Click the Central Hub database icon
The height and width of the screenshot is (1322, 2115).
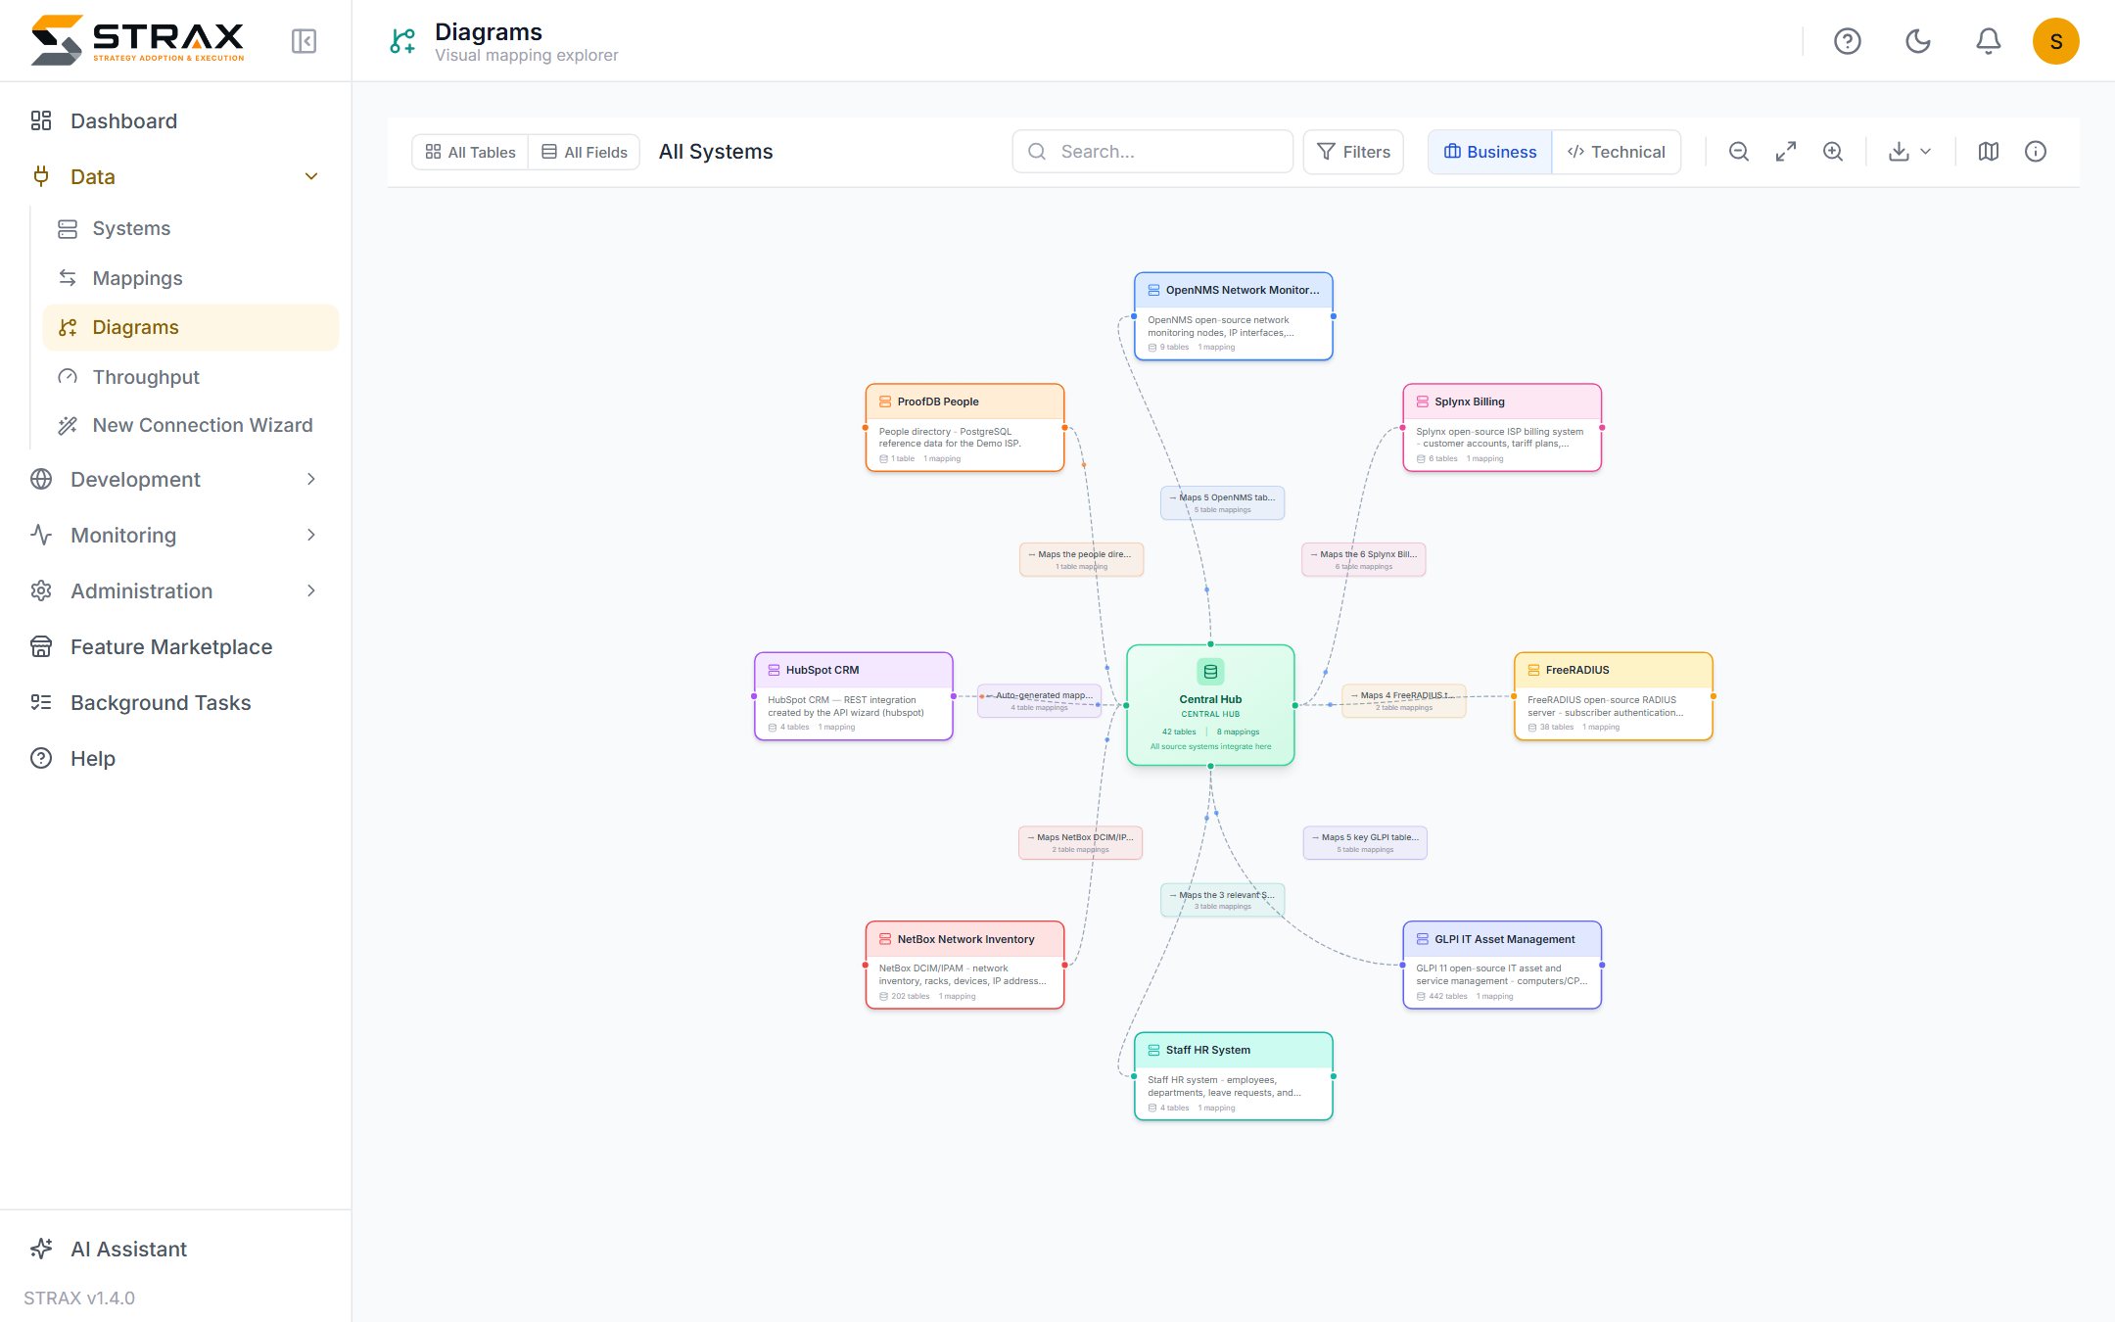click(x=1210, y=672)
